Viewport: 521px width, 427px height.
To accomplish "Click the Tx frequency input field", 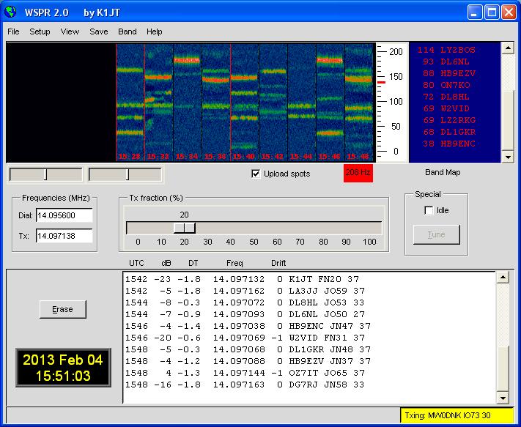I will coord(64,236).
